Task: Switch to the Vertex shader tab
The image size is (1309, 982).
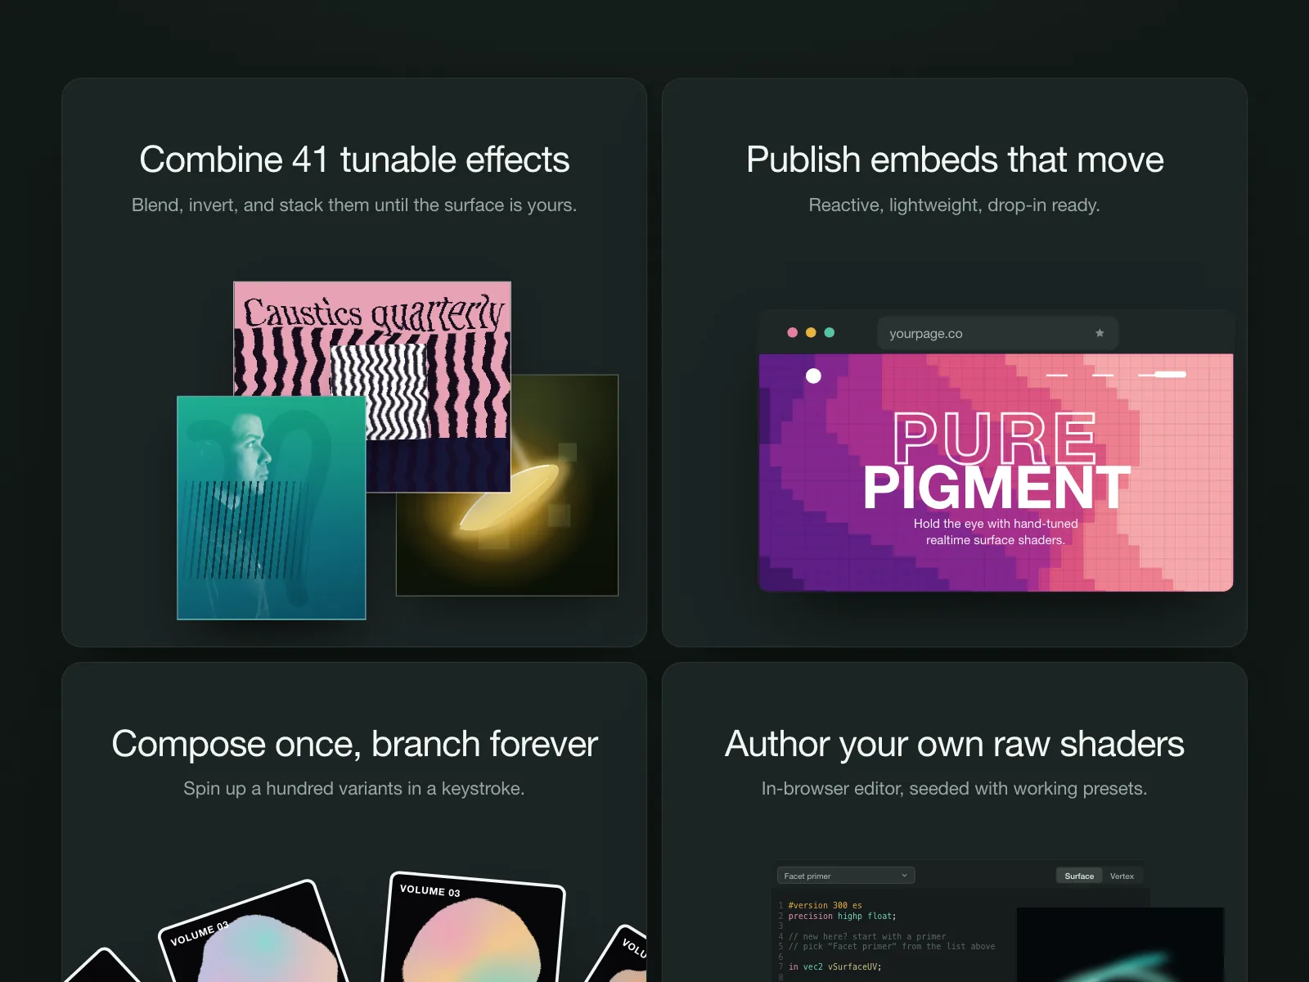Action: pos(1122,876)
